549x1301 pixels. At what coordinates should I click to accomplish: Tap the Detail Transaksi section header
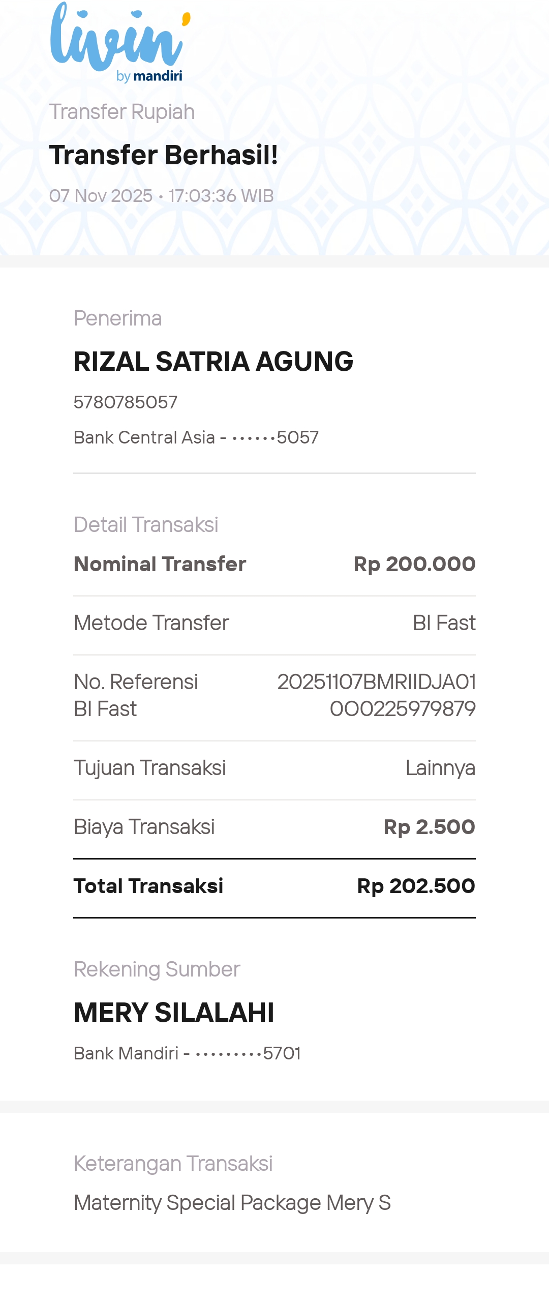coord(146,525)
